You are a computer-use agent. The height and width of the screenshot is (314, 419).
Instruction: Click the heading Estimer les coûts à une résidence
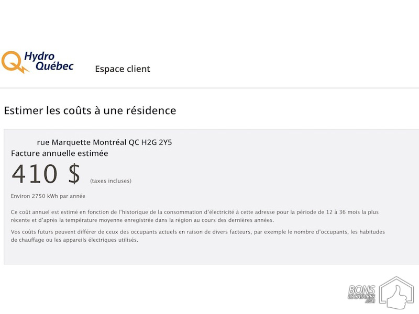90,110
